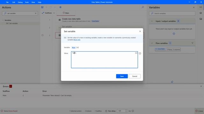Save the flow with the toolbar disk icon
The width and height of the screenshot is (204, 114).
click(42, 7)
